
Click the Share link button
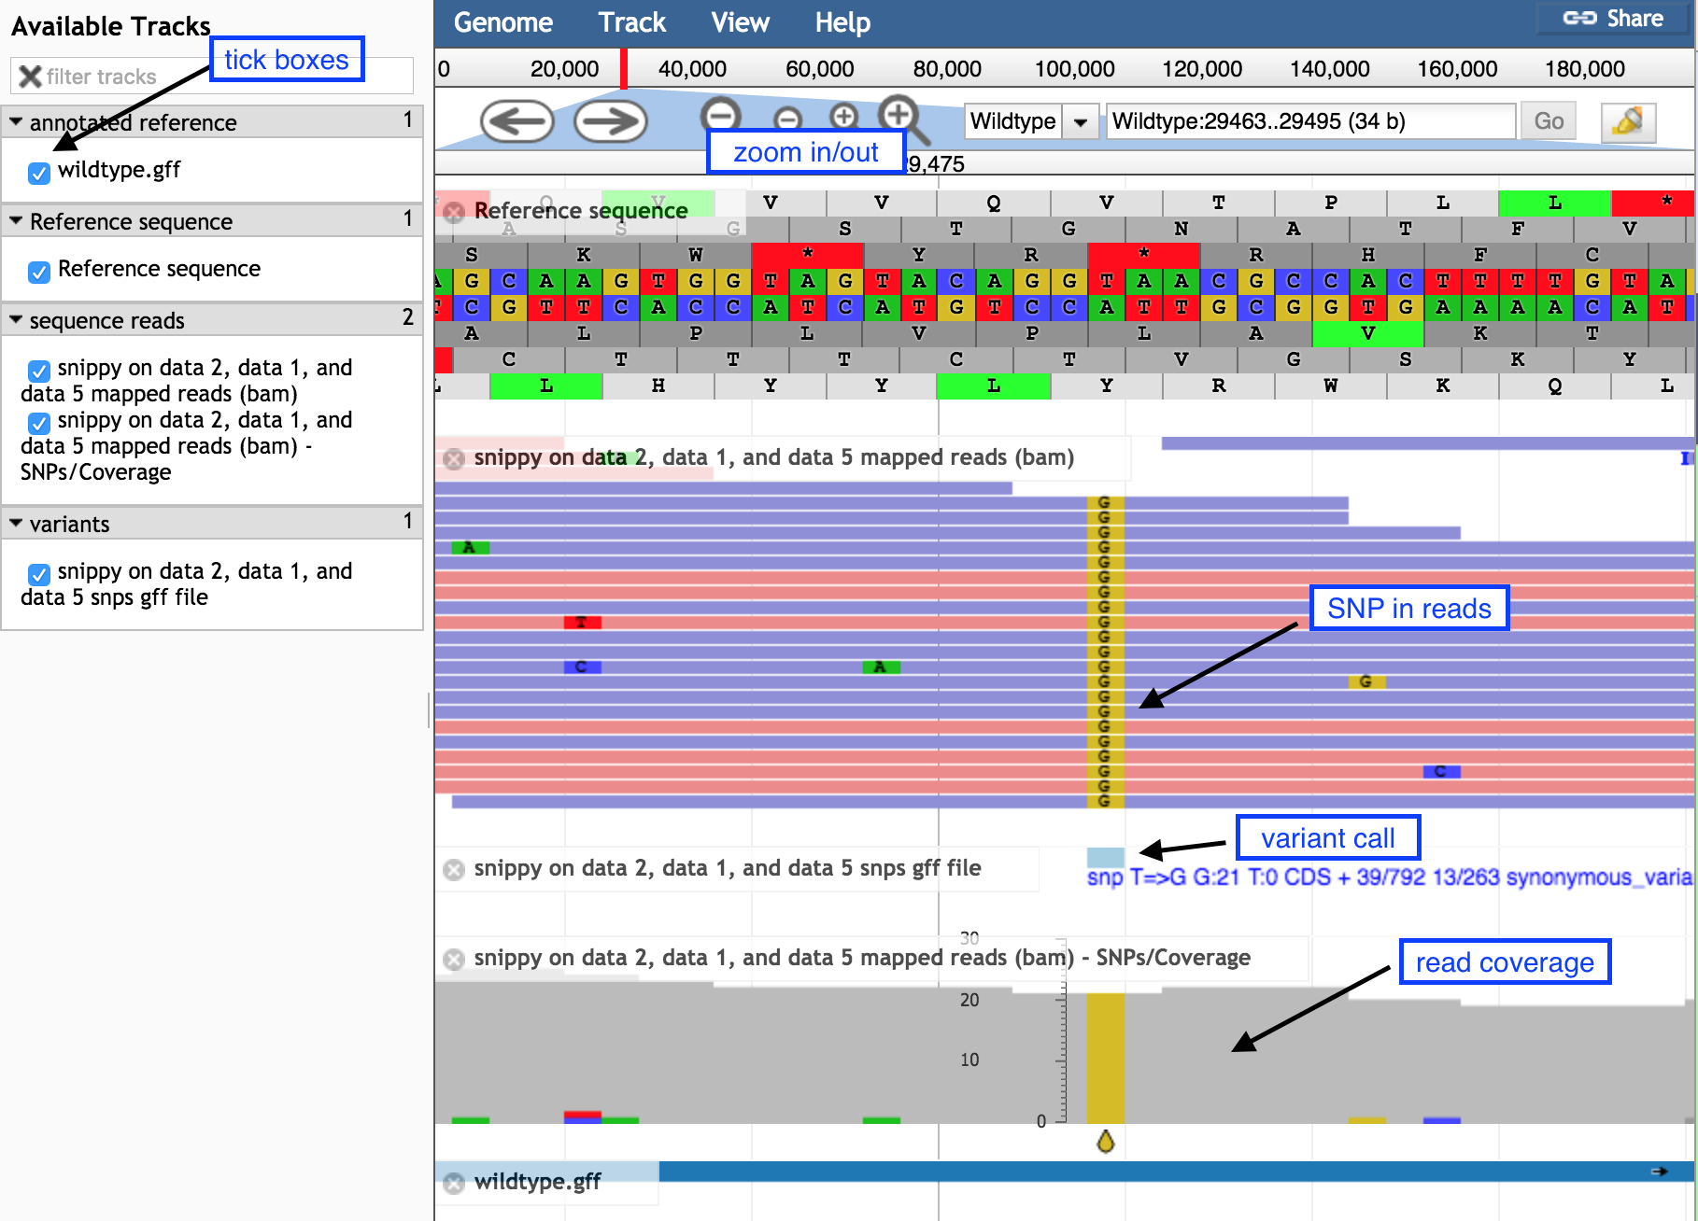pyautogui.click(x=1613, y=19)
